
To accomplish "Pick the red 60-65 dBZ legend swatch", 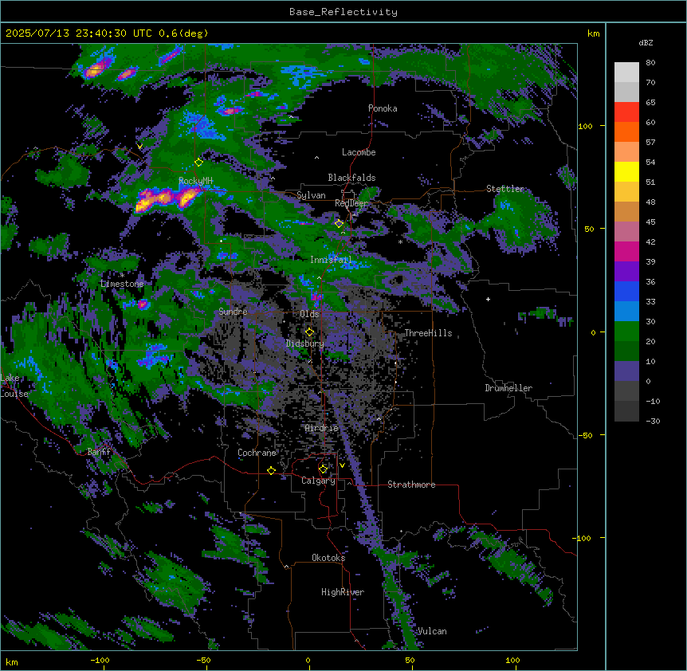I will click(x=626, y=112).
